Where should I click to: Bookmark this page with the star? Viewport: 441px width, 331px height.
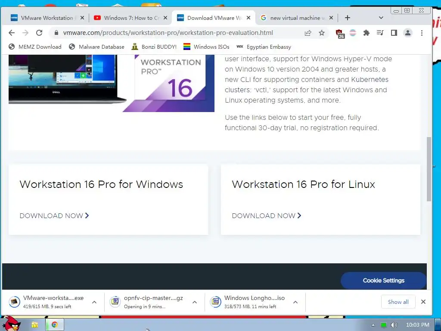coord(322,33)
